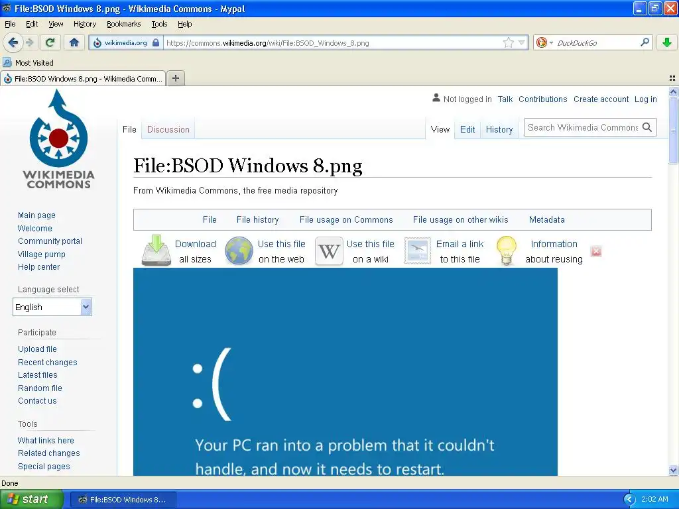Click the page scrollbar down arrow
Screen dimensions: 679x509
[x=673, y=471]
